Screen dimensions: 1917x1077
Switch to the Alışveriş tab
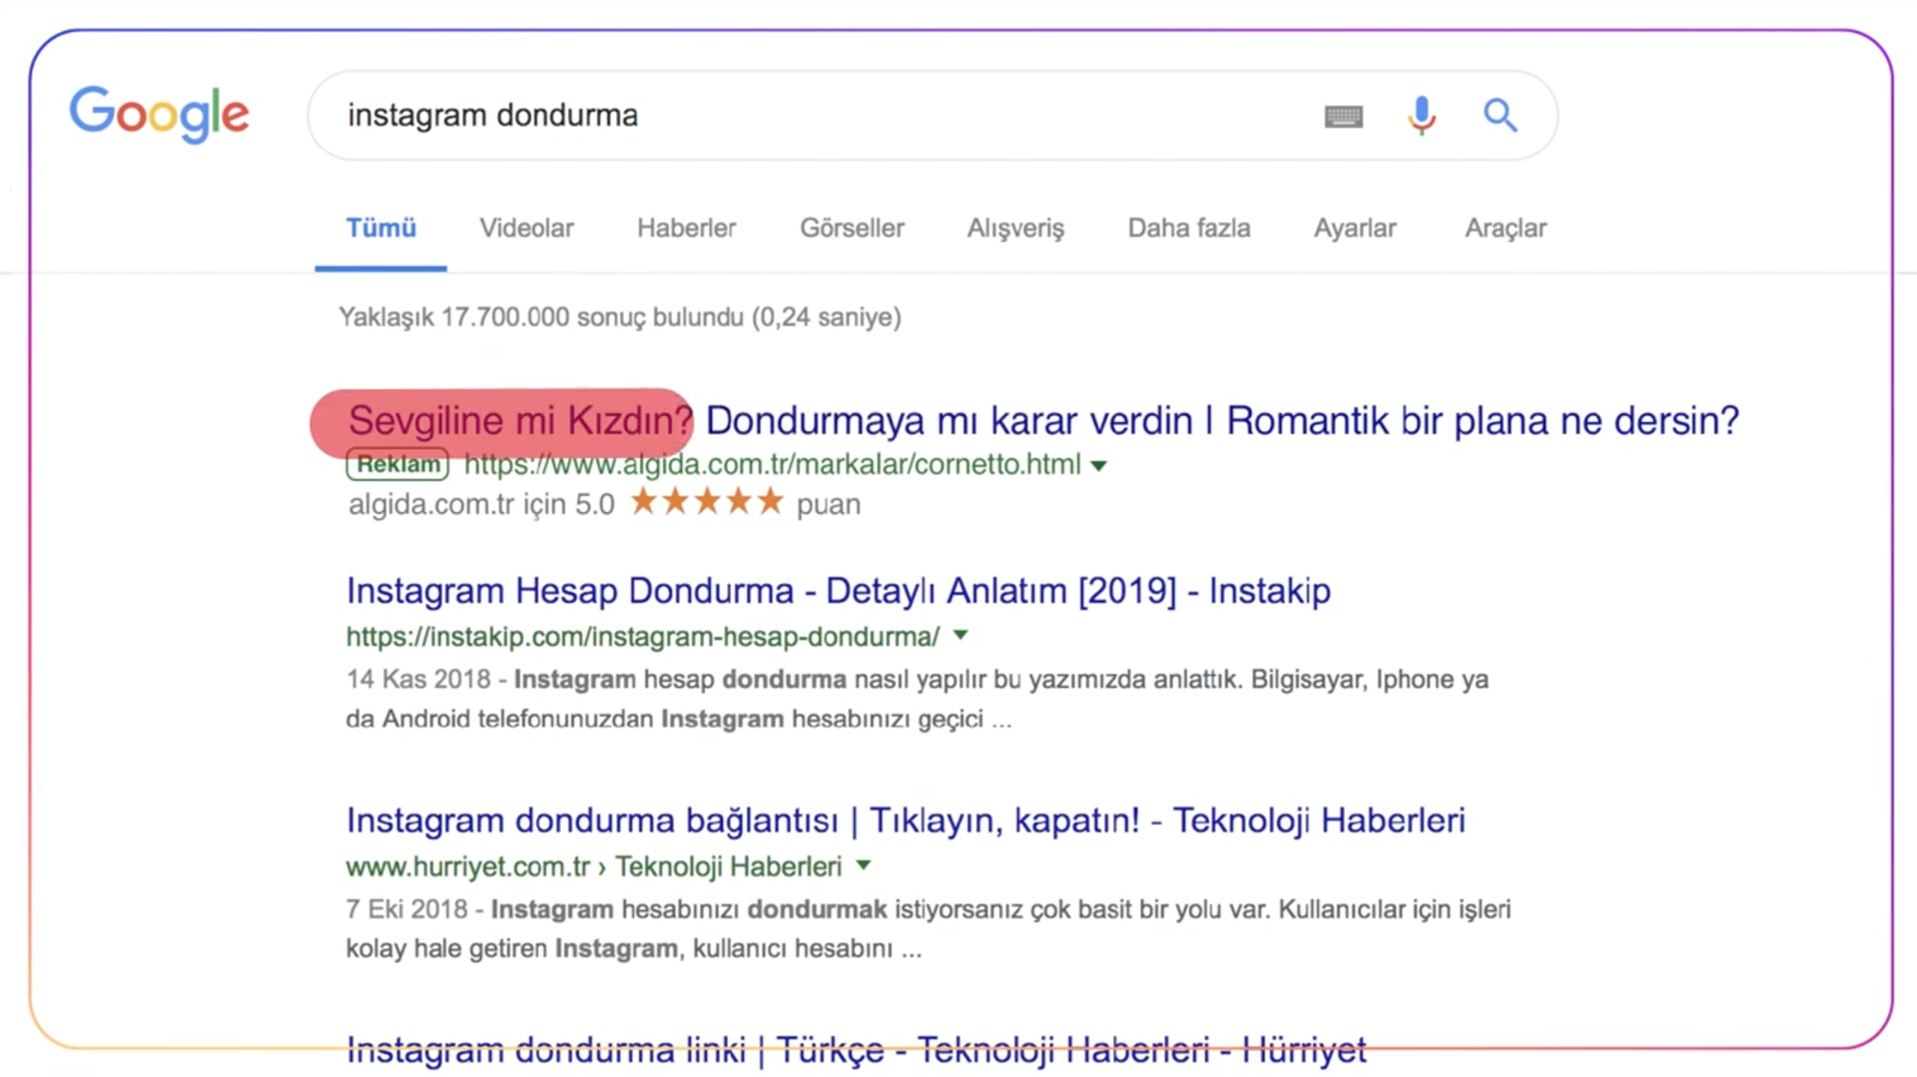click(1015, 229)
